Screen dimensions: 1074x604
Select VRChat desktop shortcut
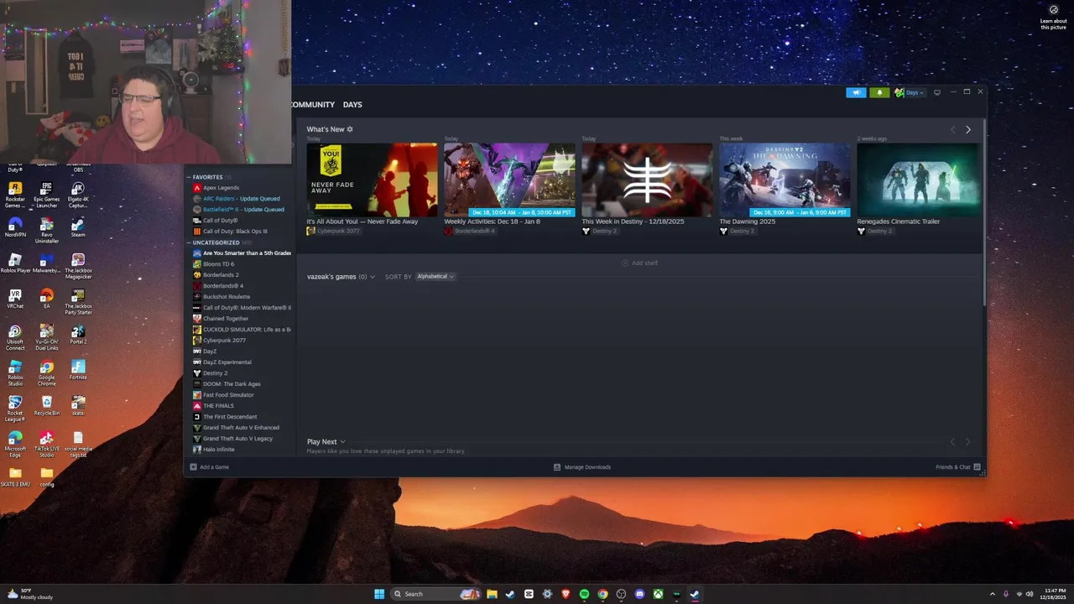pos(15,299)
